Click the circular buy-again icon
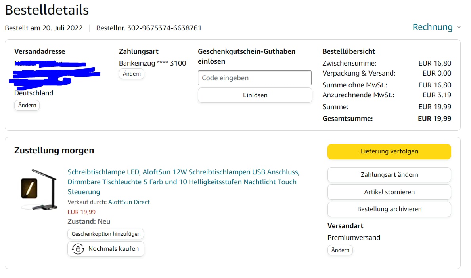Viewport: 471px width, 278px height. click(x=78, y=249)
